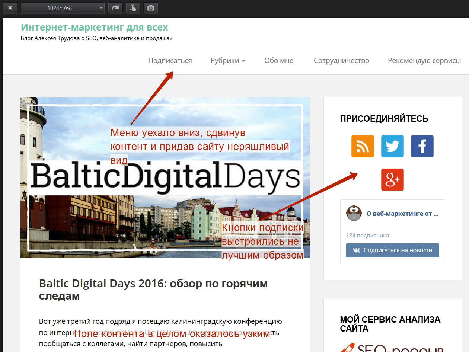Image resolution: width=469 pixels, height=352 pixels.
Task: Click 'Рекомендую сервисы' in the navigation
Action: point(424,60)
